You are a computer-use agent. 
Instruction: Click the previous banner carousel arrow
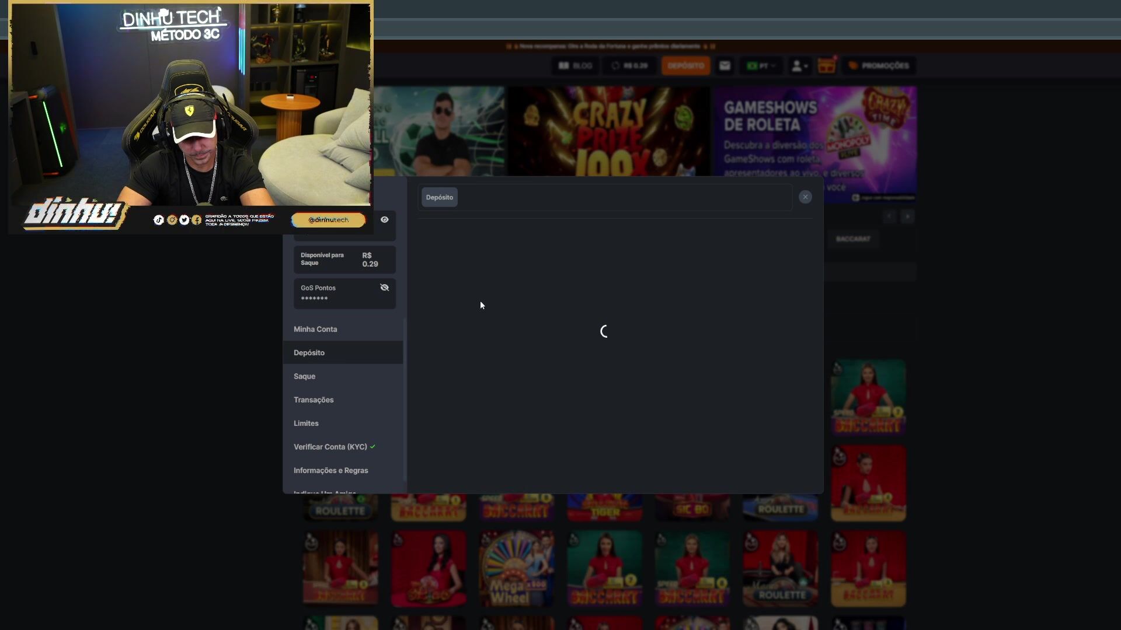[889, 216]
